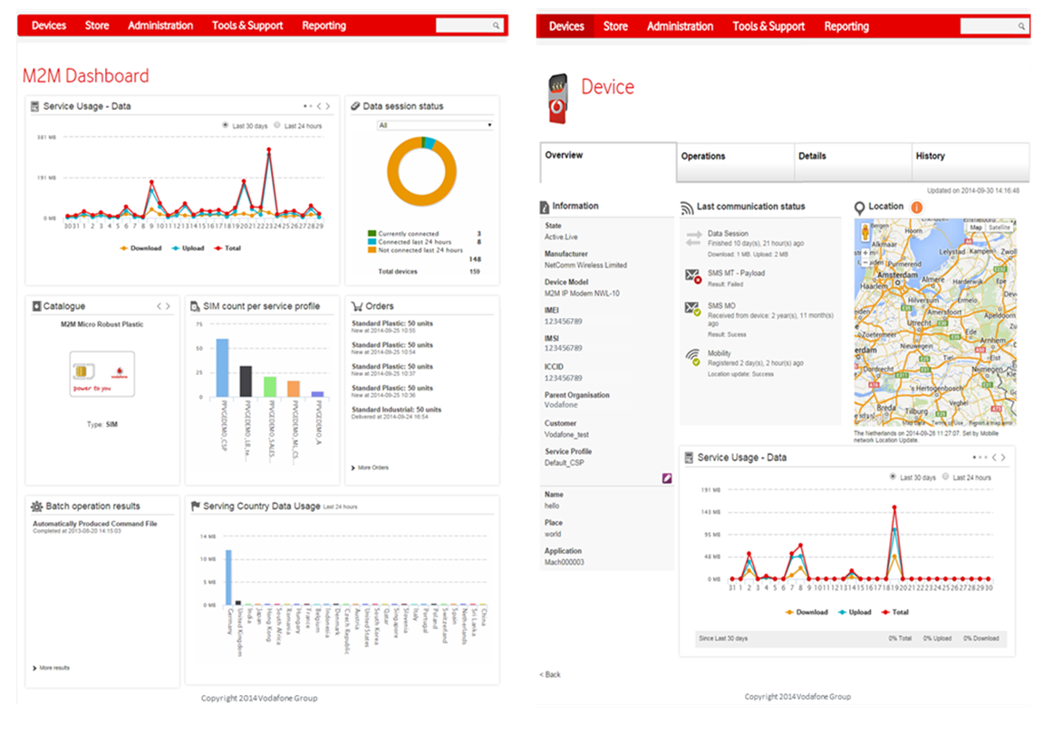Screen dimensions: 1044x733
Task: Expand More Orders in the Orders panel
Action: 370,468
